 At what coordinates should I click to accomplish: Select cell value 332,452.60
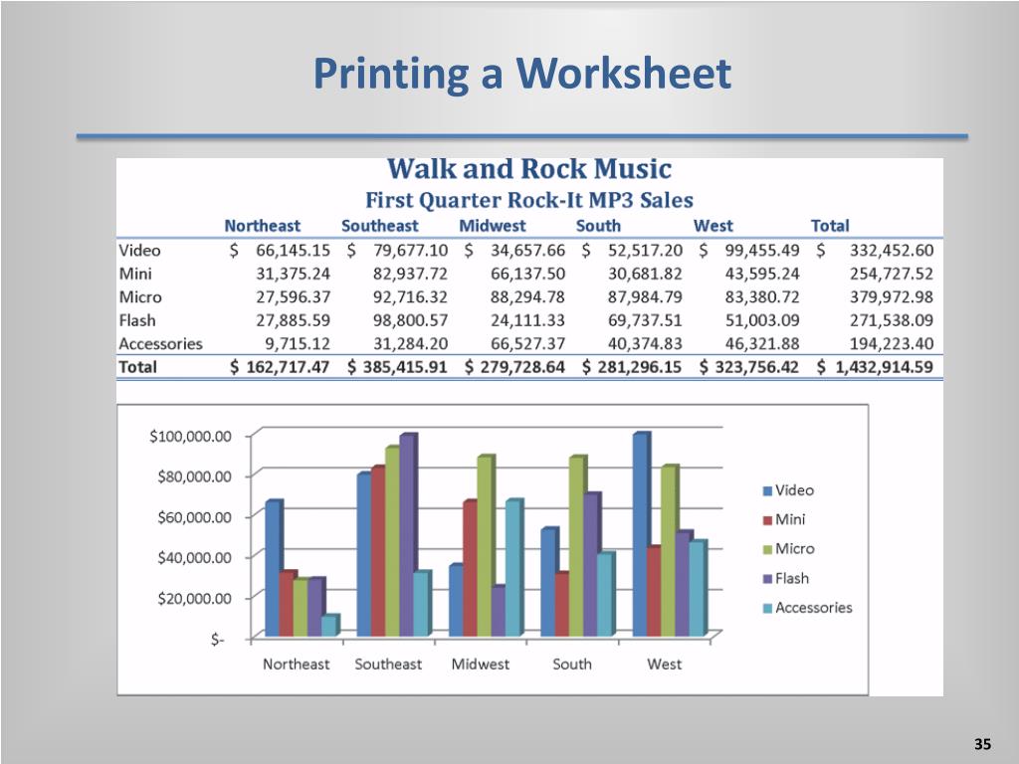point(891,250)
